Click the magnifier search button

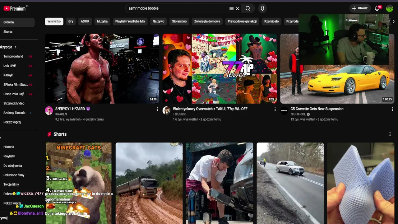pos(248,8)
